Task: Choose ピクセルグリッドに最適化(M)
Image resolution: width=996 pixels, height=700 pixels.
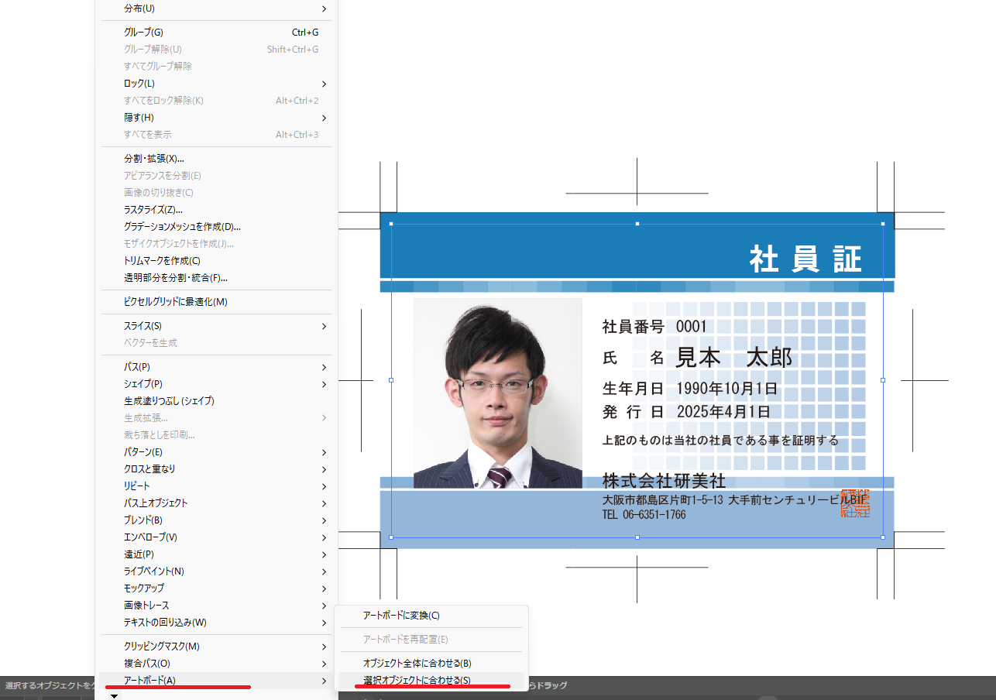Action: pos(175,302)
